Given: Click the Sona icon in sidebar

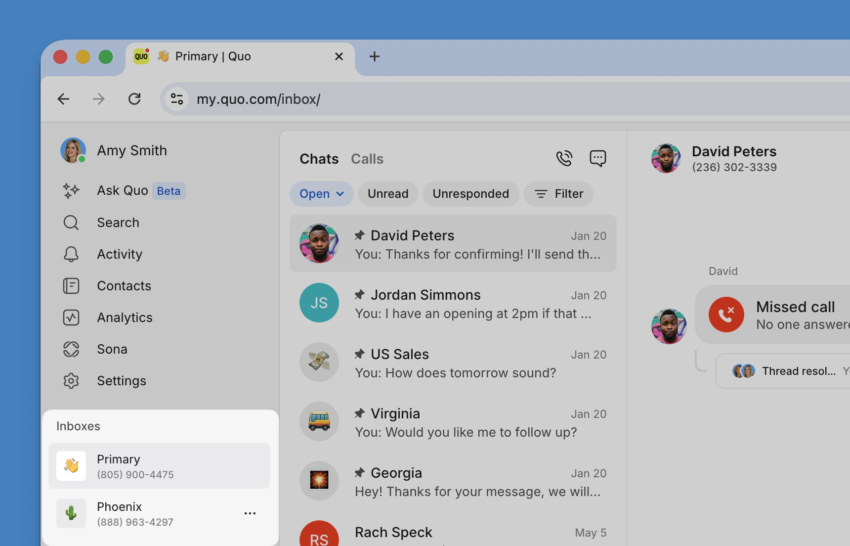Looking at the screenshot, I should tap(71, 349).
